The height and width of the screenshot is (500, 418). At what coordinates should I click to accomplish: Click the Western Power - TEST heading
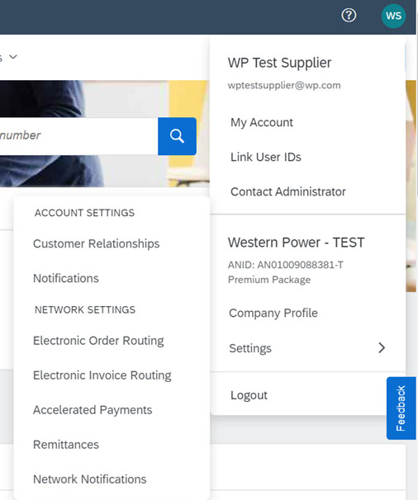coord(296,243)
